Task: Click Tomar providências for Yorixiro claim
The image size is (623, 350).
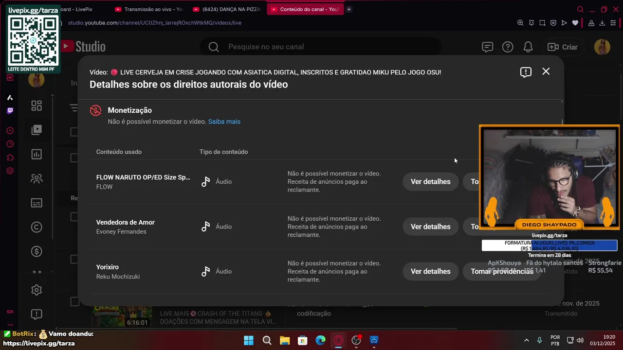Action: tap(502, 271)
